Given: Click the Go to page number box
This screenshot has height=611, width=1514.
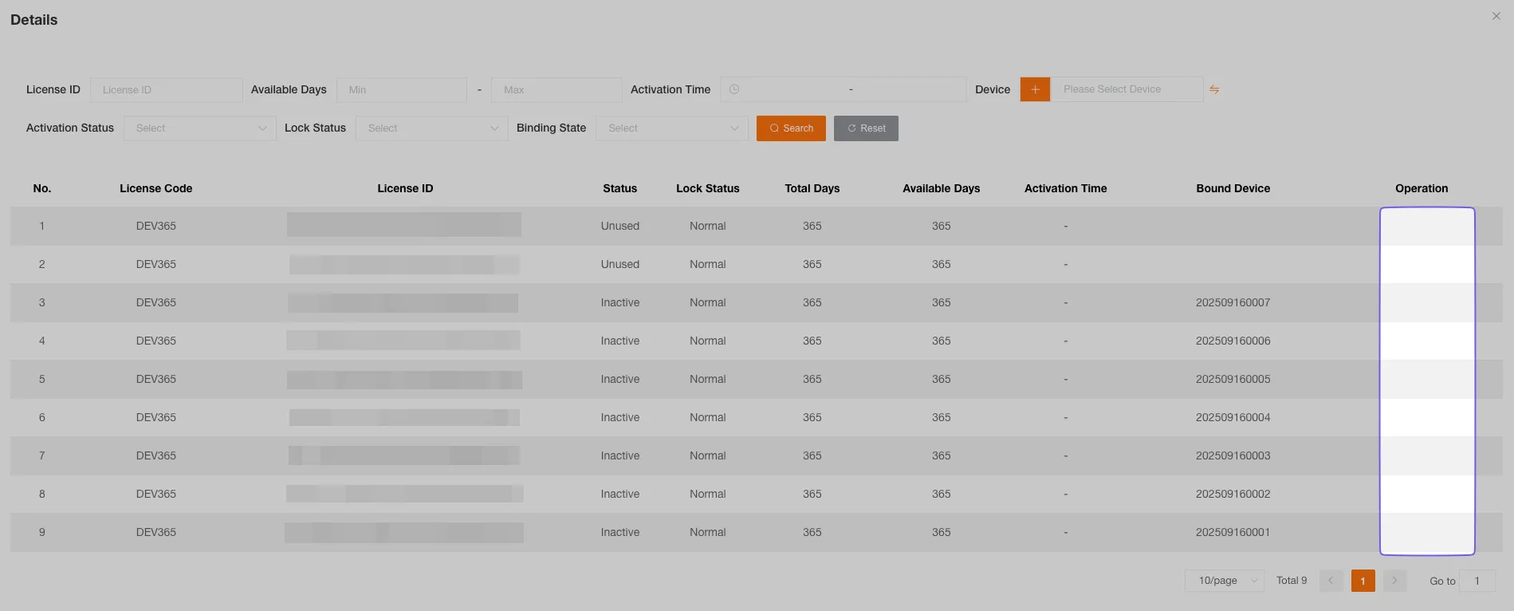Looking at the screenshot, I should [1477, 581].
